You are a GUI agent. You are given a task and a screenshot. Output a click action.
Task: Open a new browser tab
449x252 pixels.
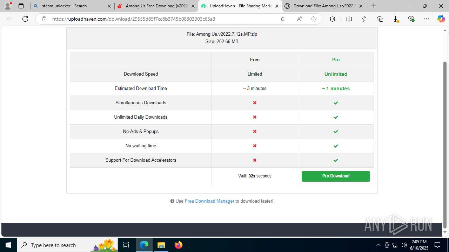pos(374,6)
